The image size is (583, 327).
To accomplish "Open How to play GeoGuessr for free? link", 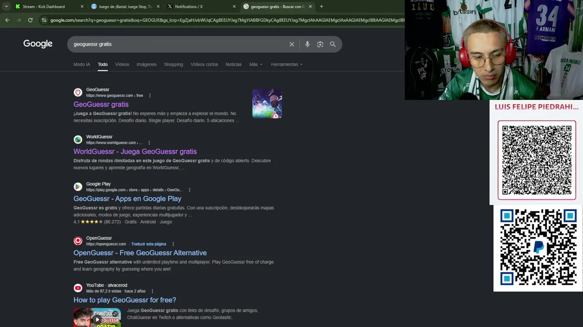I will click(125, 300).
